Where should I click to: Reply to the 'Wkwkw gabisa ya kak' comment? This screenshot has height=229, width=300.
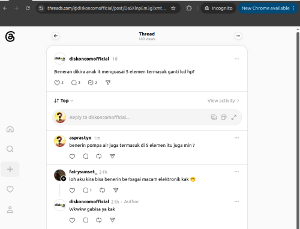coord(86,220)
